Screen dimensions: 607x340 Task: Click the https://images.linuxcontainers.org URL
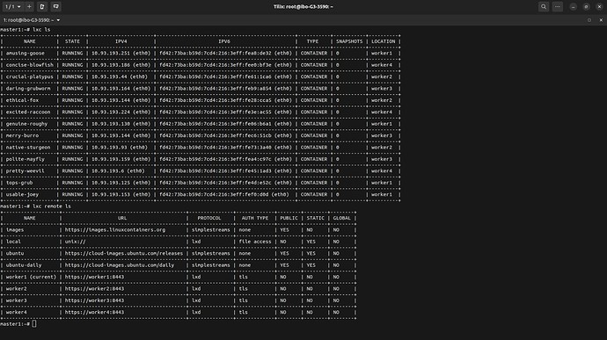(115, 230)
